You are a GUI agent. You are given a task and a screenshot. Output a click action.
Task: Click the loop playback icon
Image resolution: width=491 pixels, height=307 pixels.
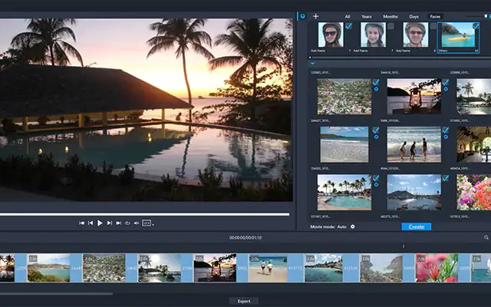(x=127, y=223)
